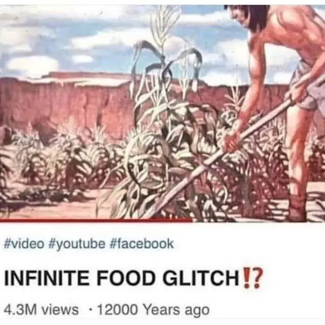Viewport: 325px width, 325px height.
Task: Click the red watched progress bar
Action: 96,220
